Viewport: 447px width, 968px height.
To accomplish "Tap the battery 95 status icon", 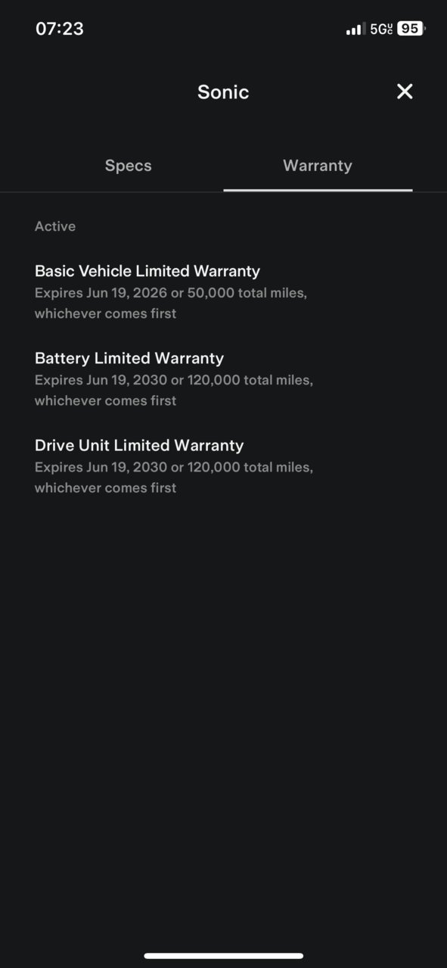I will [x=411, y=29].
